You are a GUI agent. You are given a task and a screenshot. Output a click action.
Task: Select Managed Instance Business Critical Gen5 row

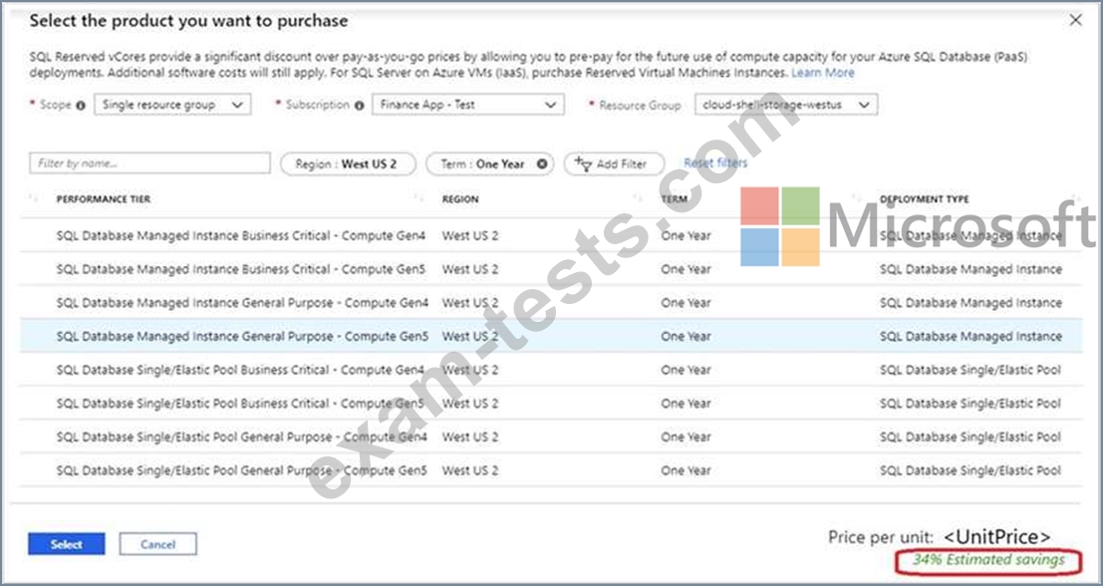point(551,269)
